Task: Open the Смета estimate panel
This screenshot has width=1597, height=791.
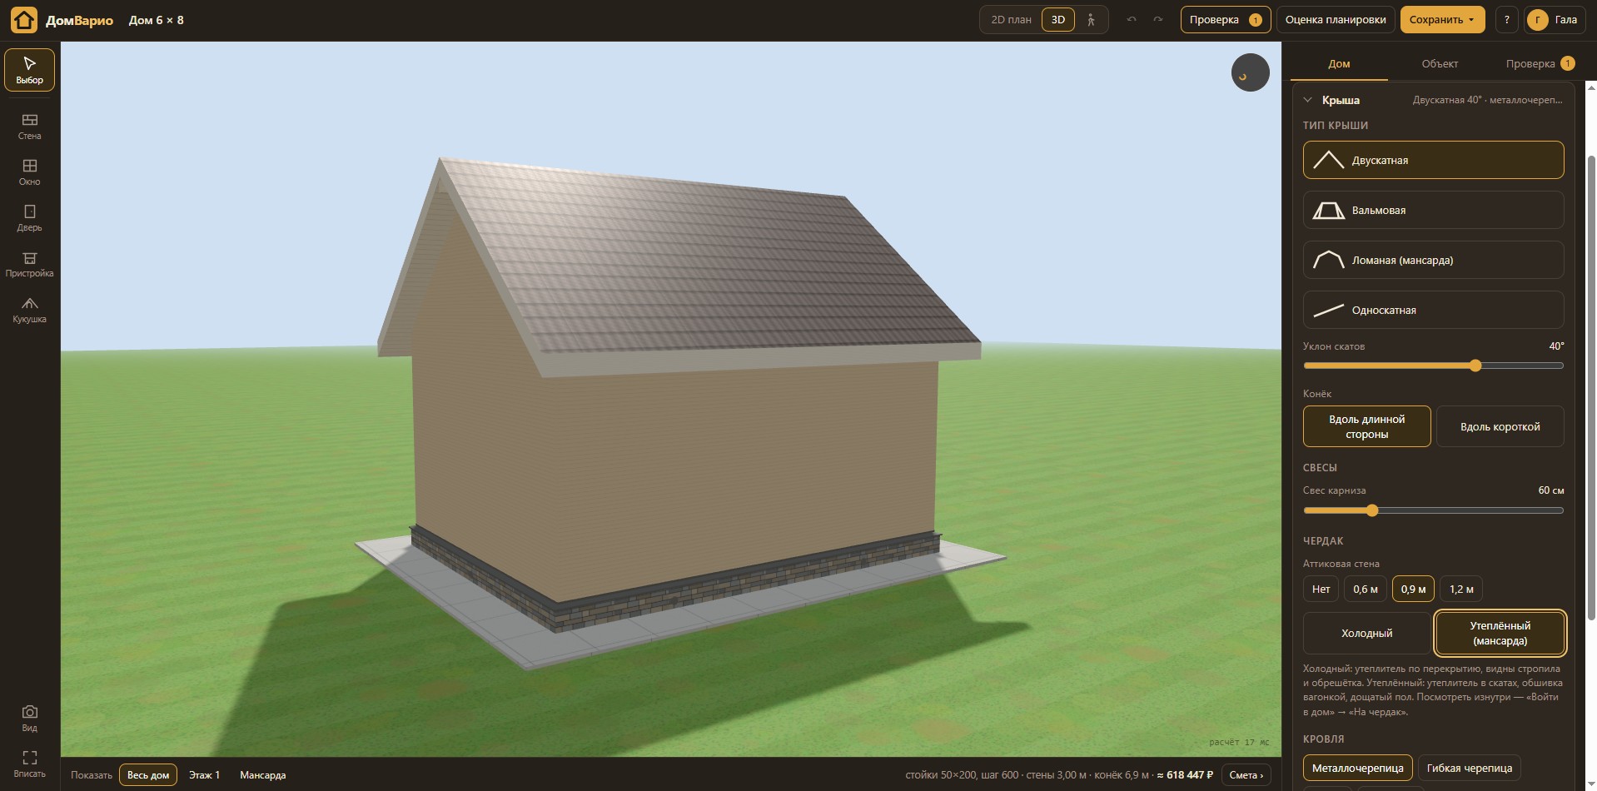Action: click(1246, 774)
